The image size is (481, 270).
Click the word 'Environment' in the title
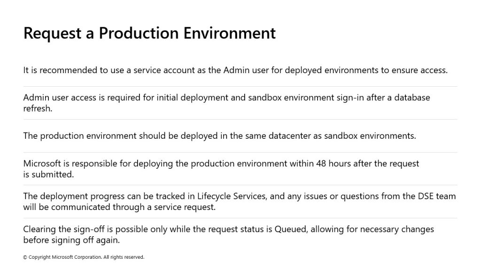click(229, 33)
